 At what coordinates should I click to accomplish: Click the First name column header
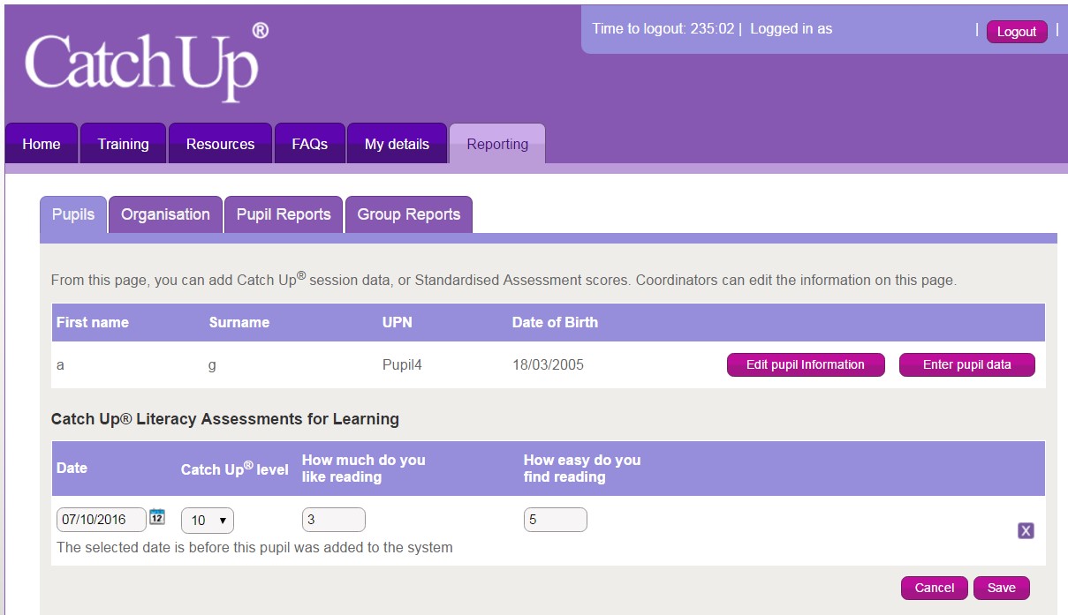click(x=93, y=322)
